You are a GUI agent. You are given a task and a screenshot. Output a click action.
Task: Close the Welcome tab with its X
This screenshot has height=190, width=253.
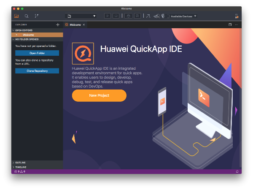click(84, 25)
